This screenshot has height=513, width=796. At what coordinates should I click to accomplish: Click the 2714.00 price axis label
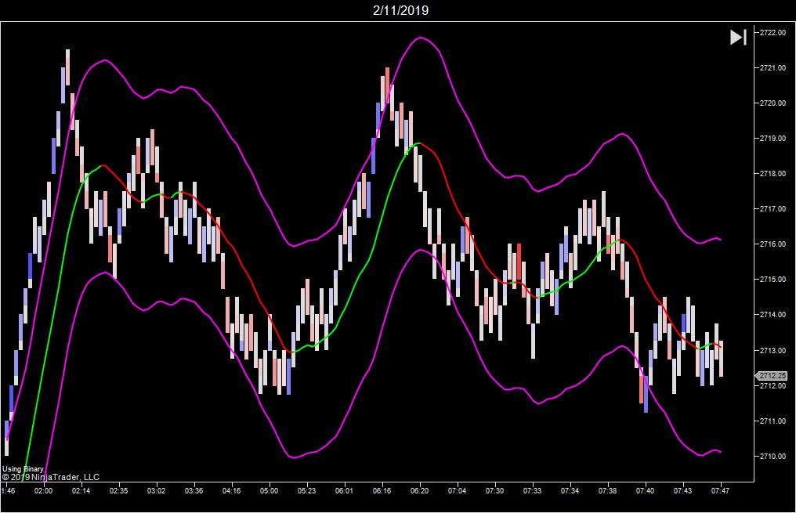pyautogui.click(x=772, y=315)
